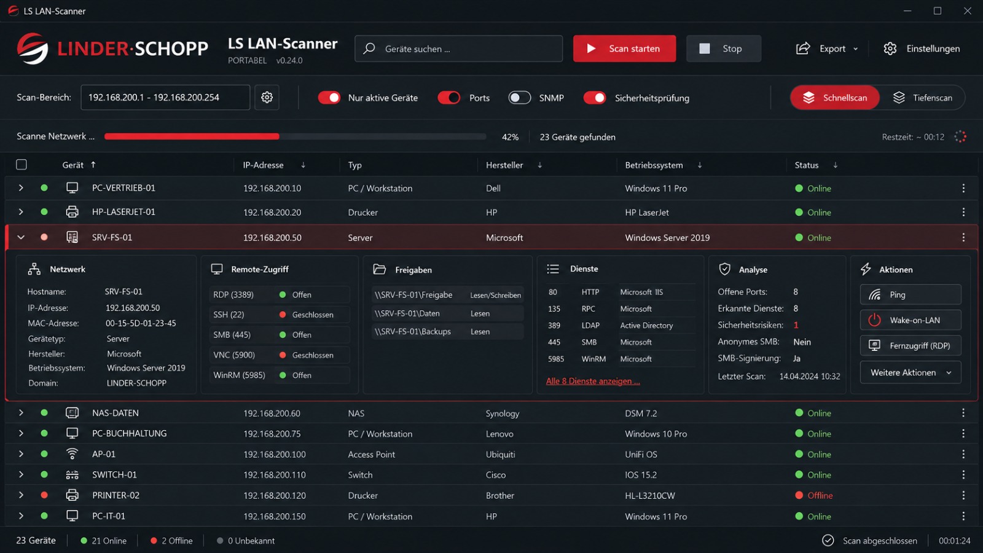Sort by Hersteller column
Screen dimensions: 983x553
(514, 165)
